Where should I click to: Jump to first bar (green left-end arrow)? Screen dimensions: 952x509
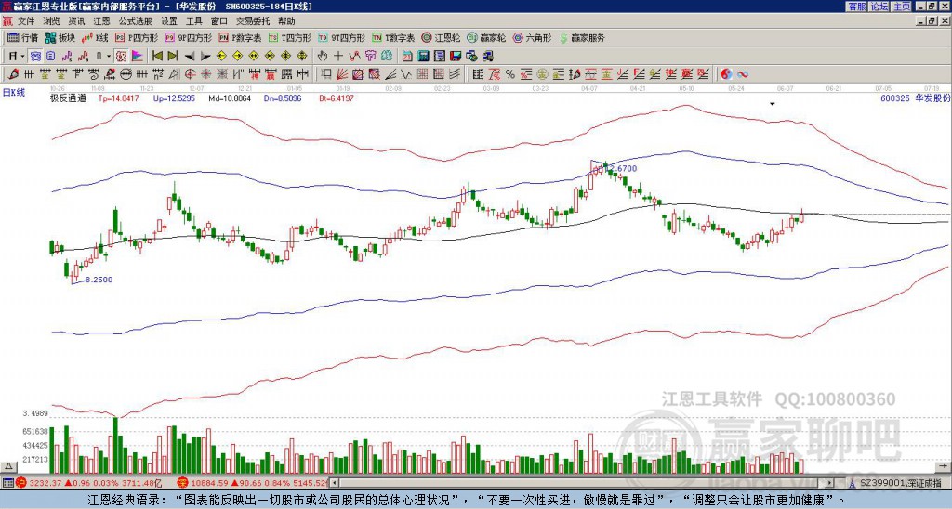pyautogui.click(x=156, y=57)
